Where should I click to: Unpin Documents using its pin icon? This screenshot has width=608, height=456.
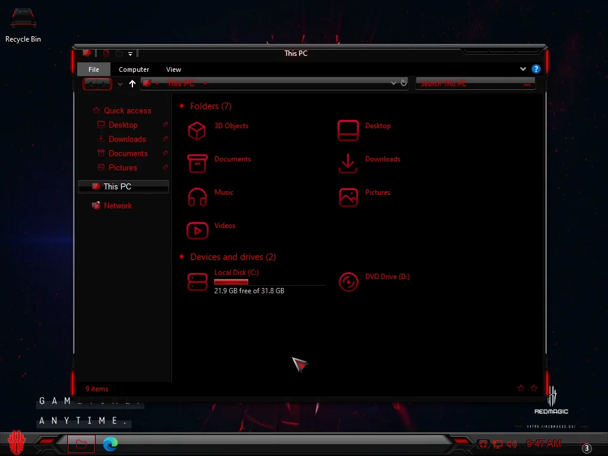(165, 153)
